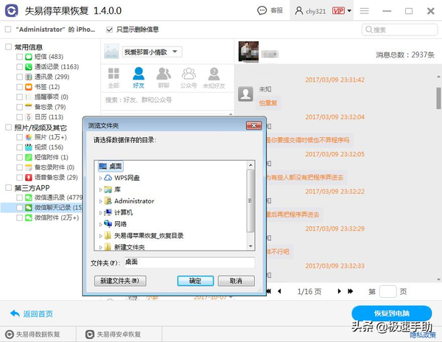Select the 视频 video icon
The width and height of the screenshot is (442, 342).
29,147
